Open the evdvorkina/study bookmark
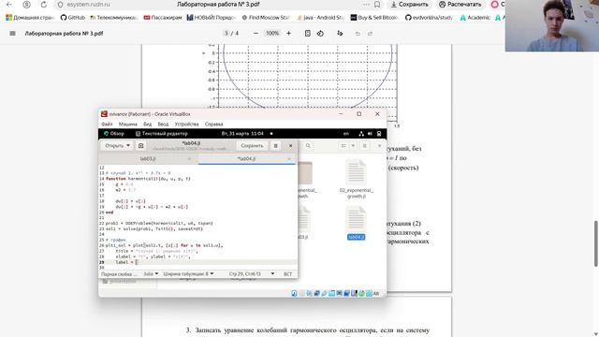599x337 pixels. pyautogui.click(x=429, y=18)
